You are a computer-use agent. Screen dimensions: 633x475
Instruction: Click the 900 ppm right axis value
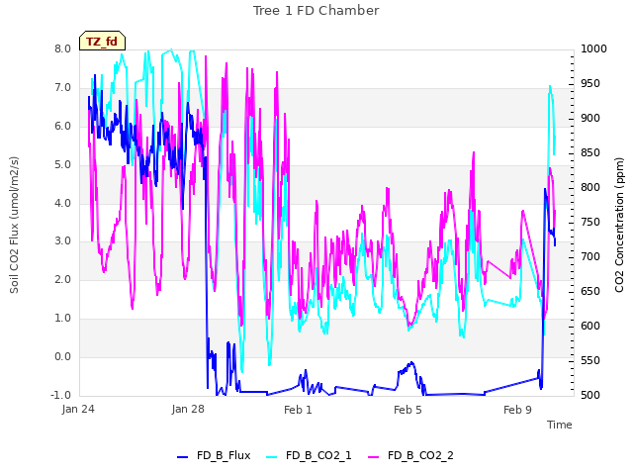(x=590, y=119)
